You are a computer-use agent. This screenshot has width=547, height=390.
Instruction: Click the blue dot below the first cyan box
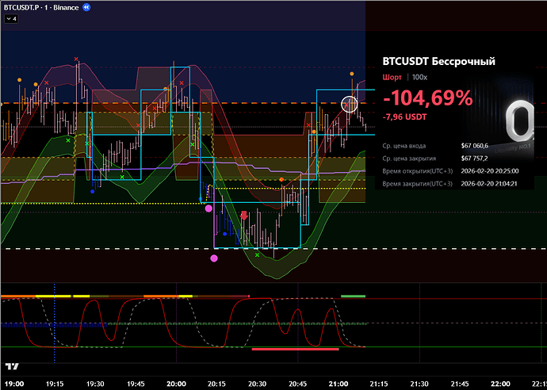94,191
